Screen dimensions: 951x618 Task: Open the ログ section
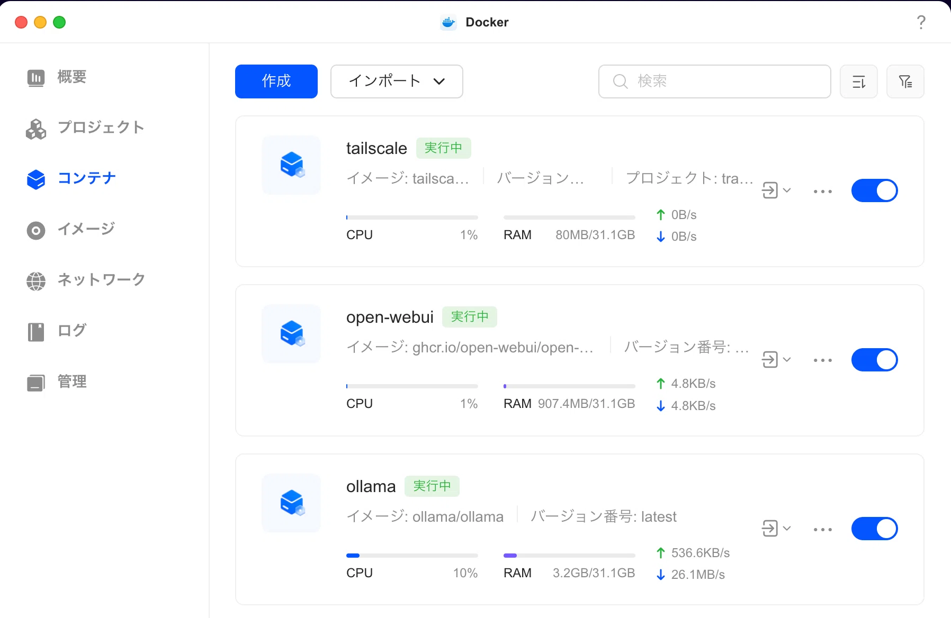[x=56, y=331]
